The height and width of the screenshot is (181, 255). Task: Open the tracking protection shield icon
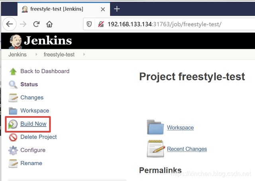coord(89,24)
